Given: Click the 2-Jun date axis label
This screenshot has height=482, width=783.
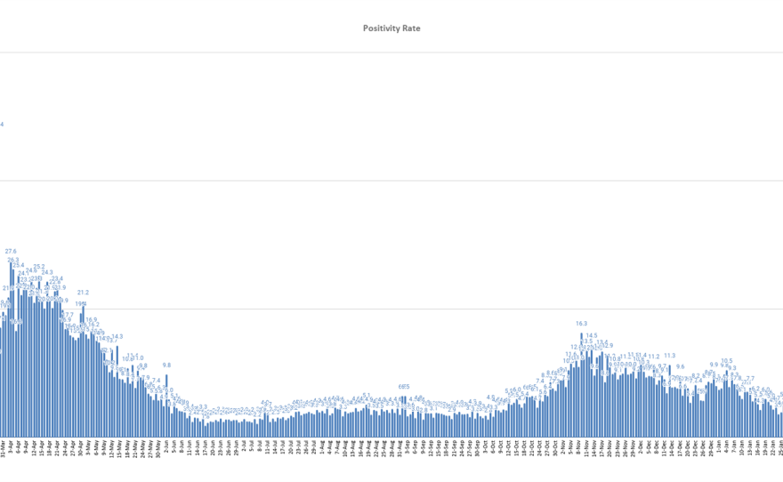Looking at the screenshot, I should (165, 448).
